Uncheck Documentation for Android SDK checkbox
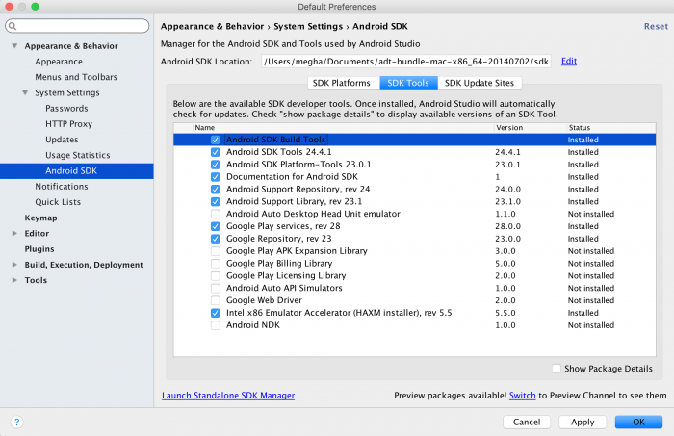Viewport: 674px width, 436px height. pyautogui.click(x=216, y=177)
